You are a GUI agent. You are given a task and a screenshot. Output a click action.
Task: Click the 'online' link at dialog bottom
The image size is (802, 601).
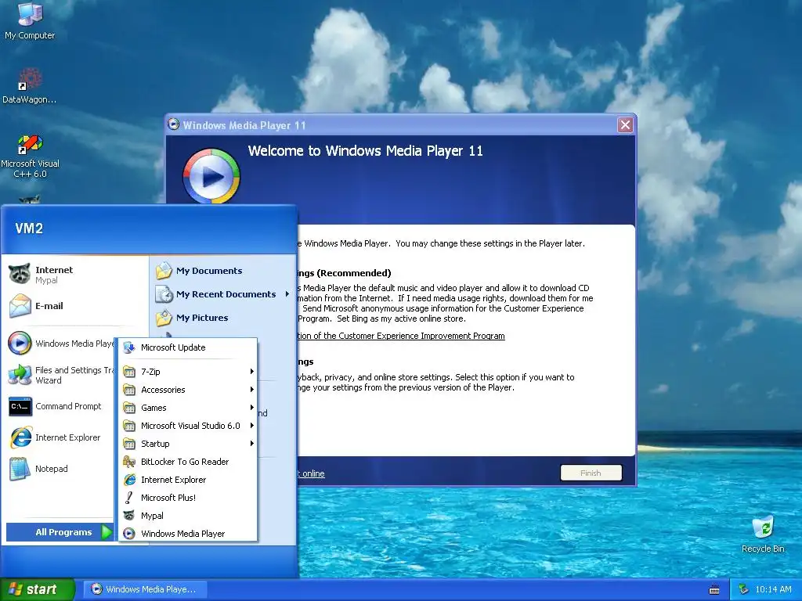click(x=311, y=473)
